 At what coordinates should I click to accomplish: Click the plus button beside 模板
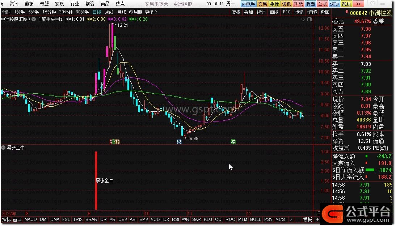pos(318,220)
